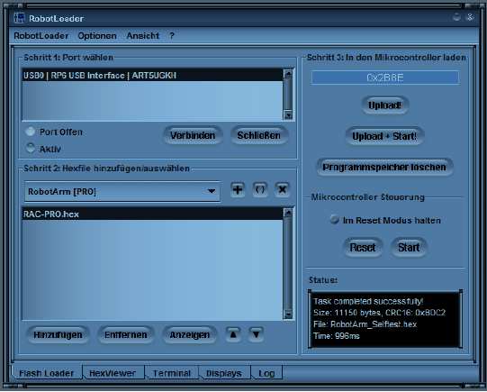Switch to the Terminal tab
The height and width of the screenshot is (392, 487).
point(171,373)
